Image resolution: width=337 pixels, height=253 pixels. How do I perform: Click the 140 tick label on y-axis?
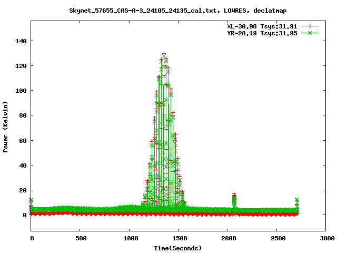tap(21, 41)
